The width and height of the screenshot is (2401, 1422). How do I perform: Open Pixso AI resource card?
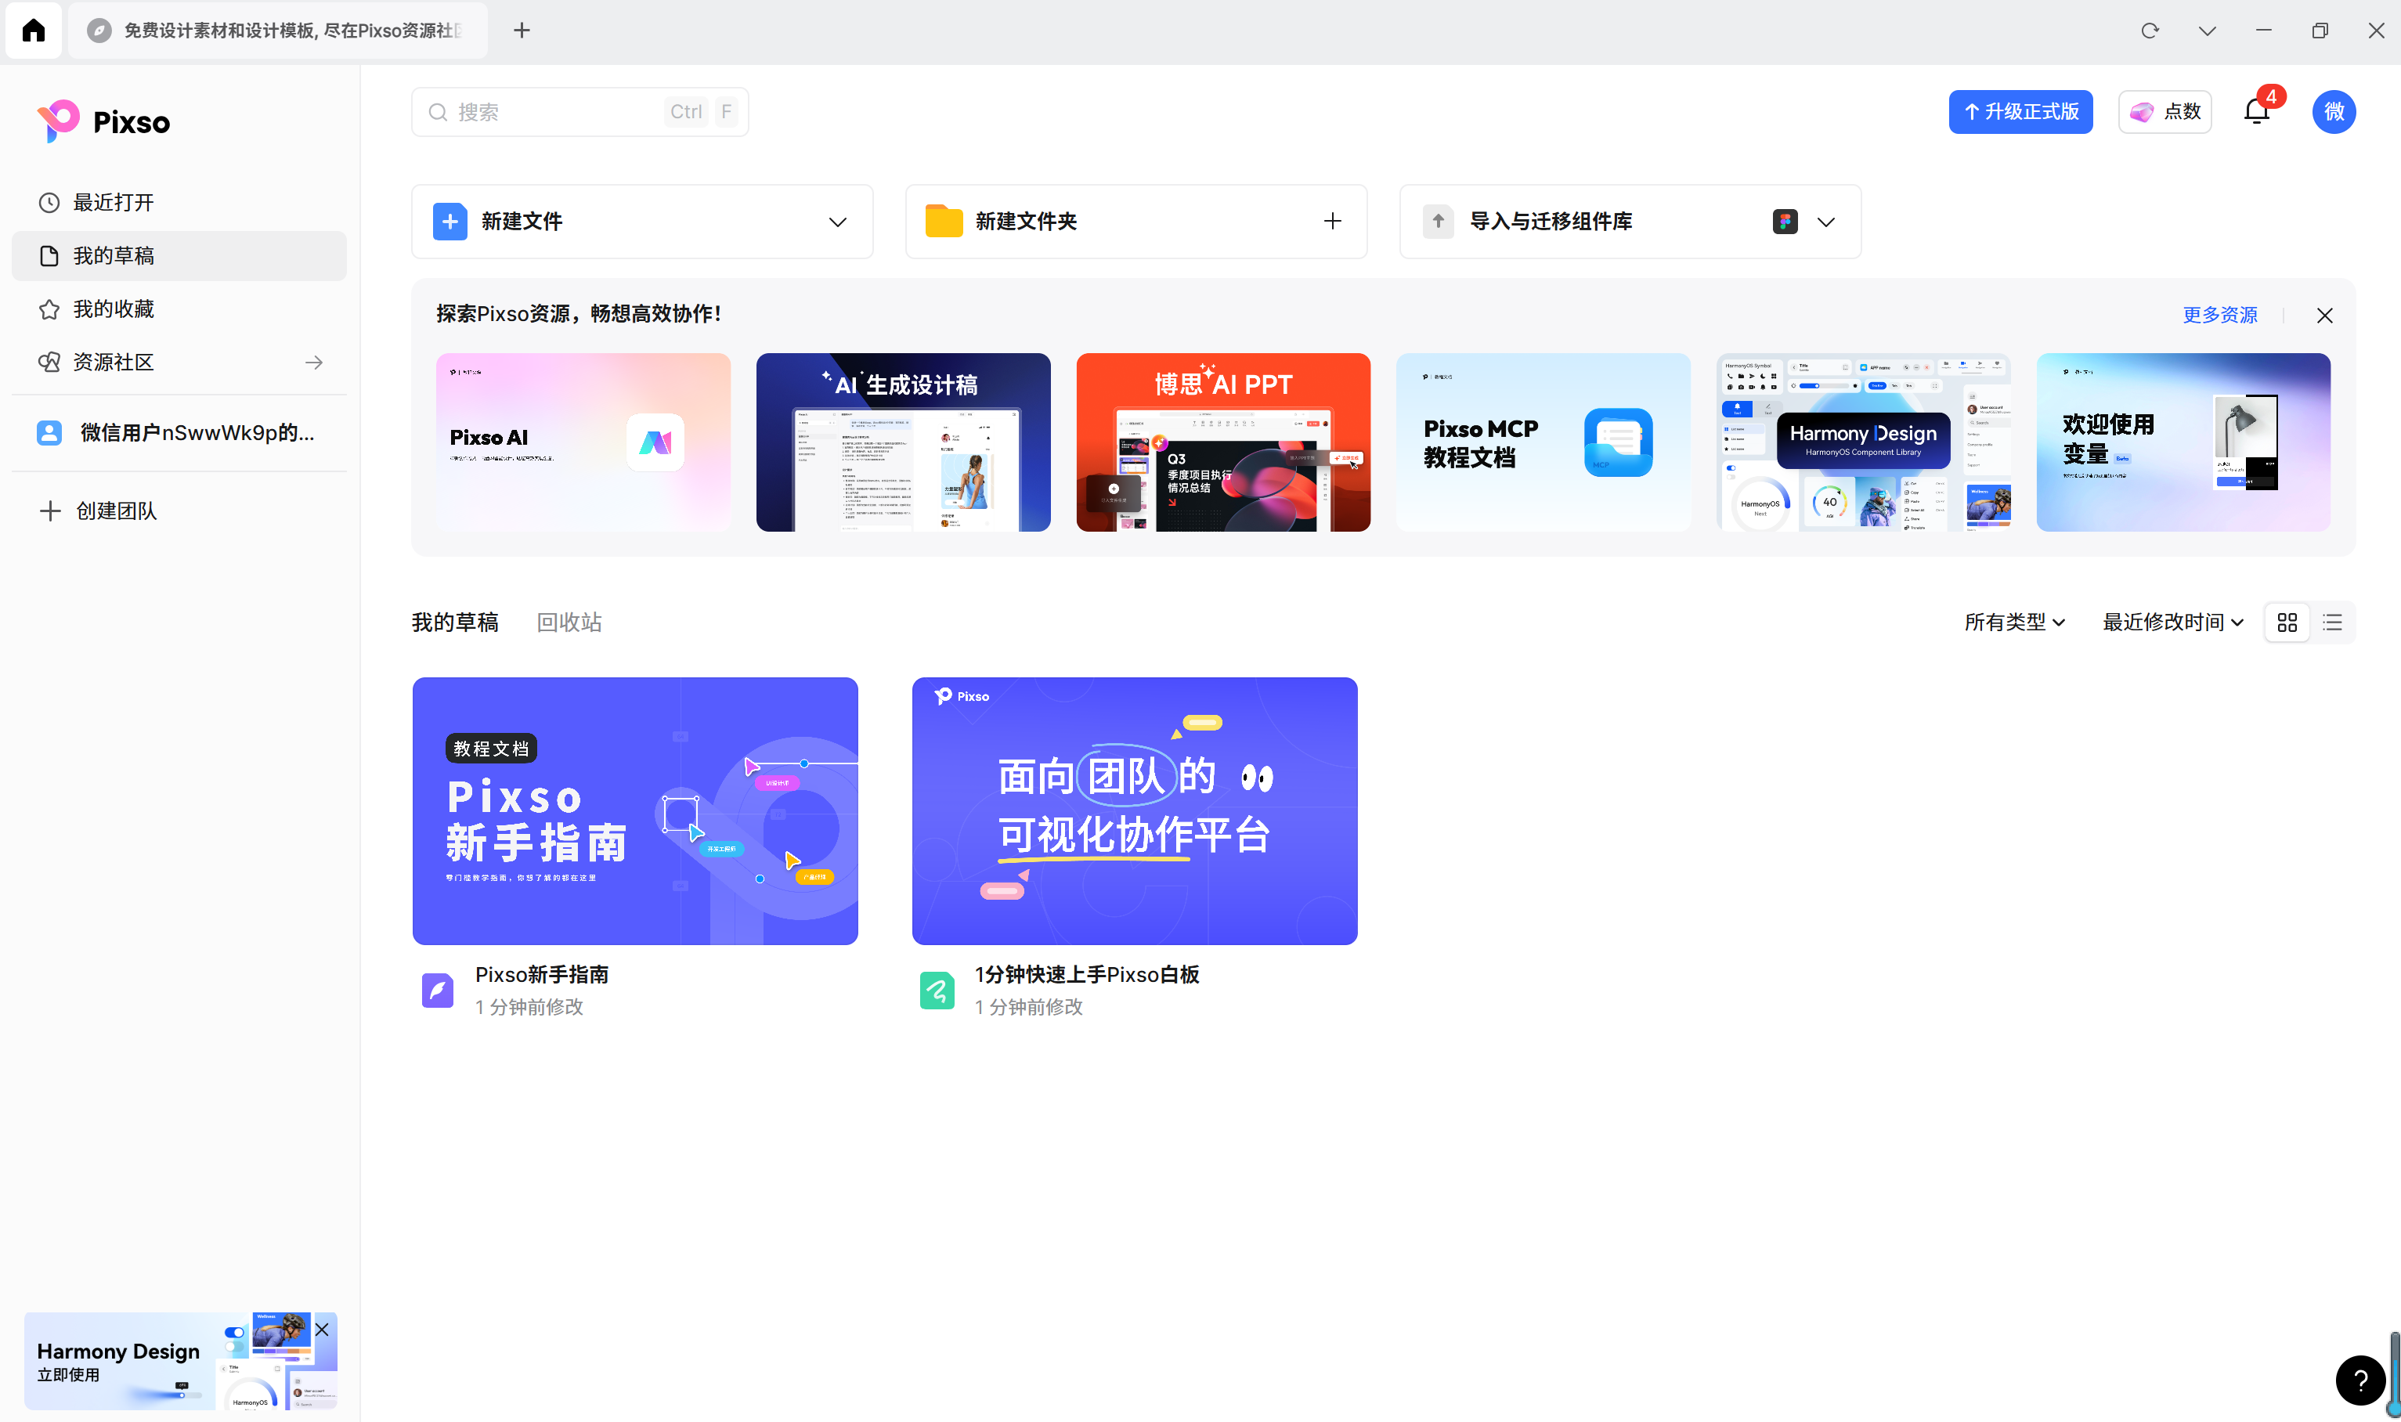pyautogui.click(x=583, y=442)
